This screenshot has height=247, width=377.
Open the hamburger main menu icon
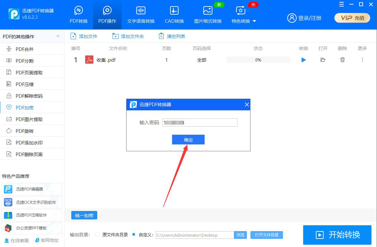[x=342, y=4]
